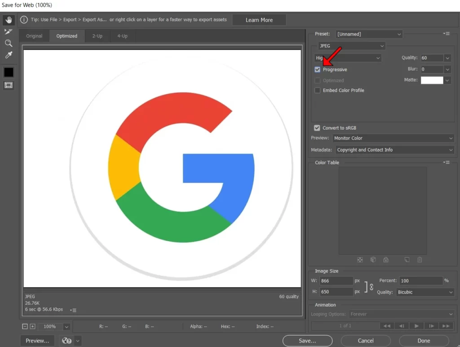Click the map to transparent icon
460x347 pixels.
pyautogui.click(x=360, y=260)
